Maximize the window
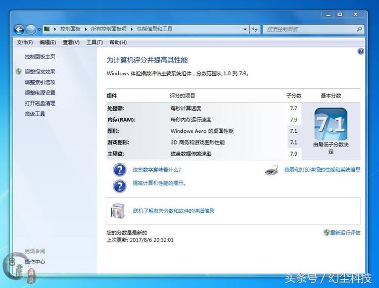Screen dimensions: 379x288 pyautogui.click(x=340, y=15)
